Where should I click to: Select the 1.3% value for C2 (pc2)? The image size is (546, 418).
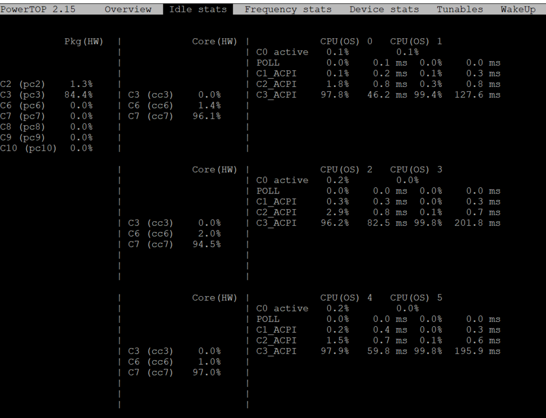point(81,84)
